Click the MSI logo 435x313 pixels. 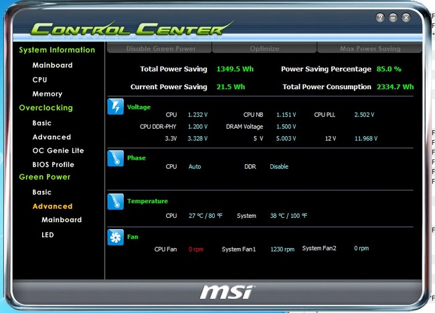227,292
